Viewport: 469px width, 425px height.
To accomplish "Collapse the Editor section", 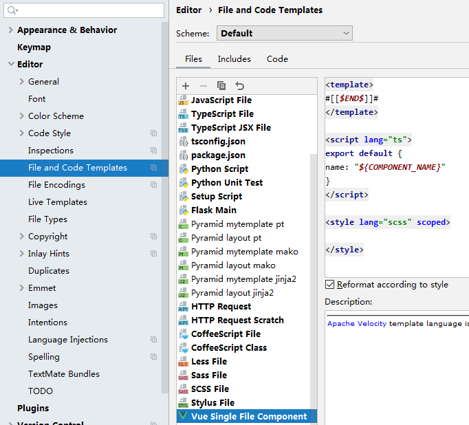I will [11, 64].
